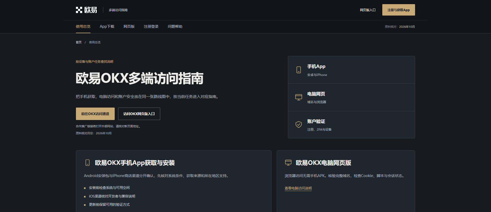Click the iOS渠道核对开发者与兼容说明 list item
This screenshot has width=491, height=212.
[112, 196]
